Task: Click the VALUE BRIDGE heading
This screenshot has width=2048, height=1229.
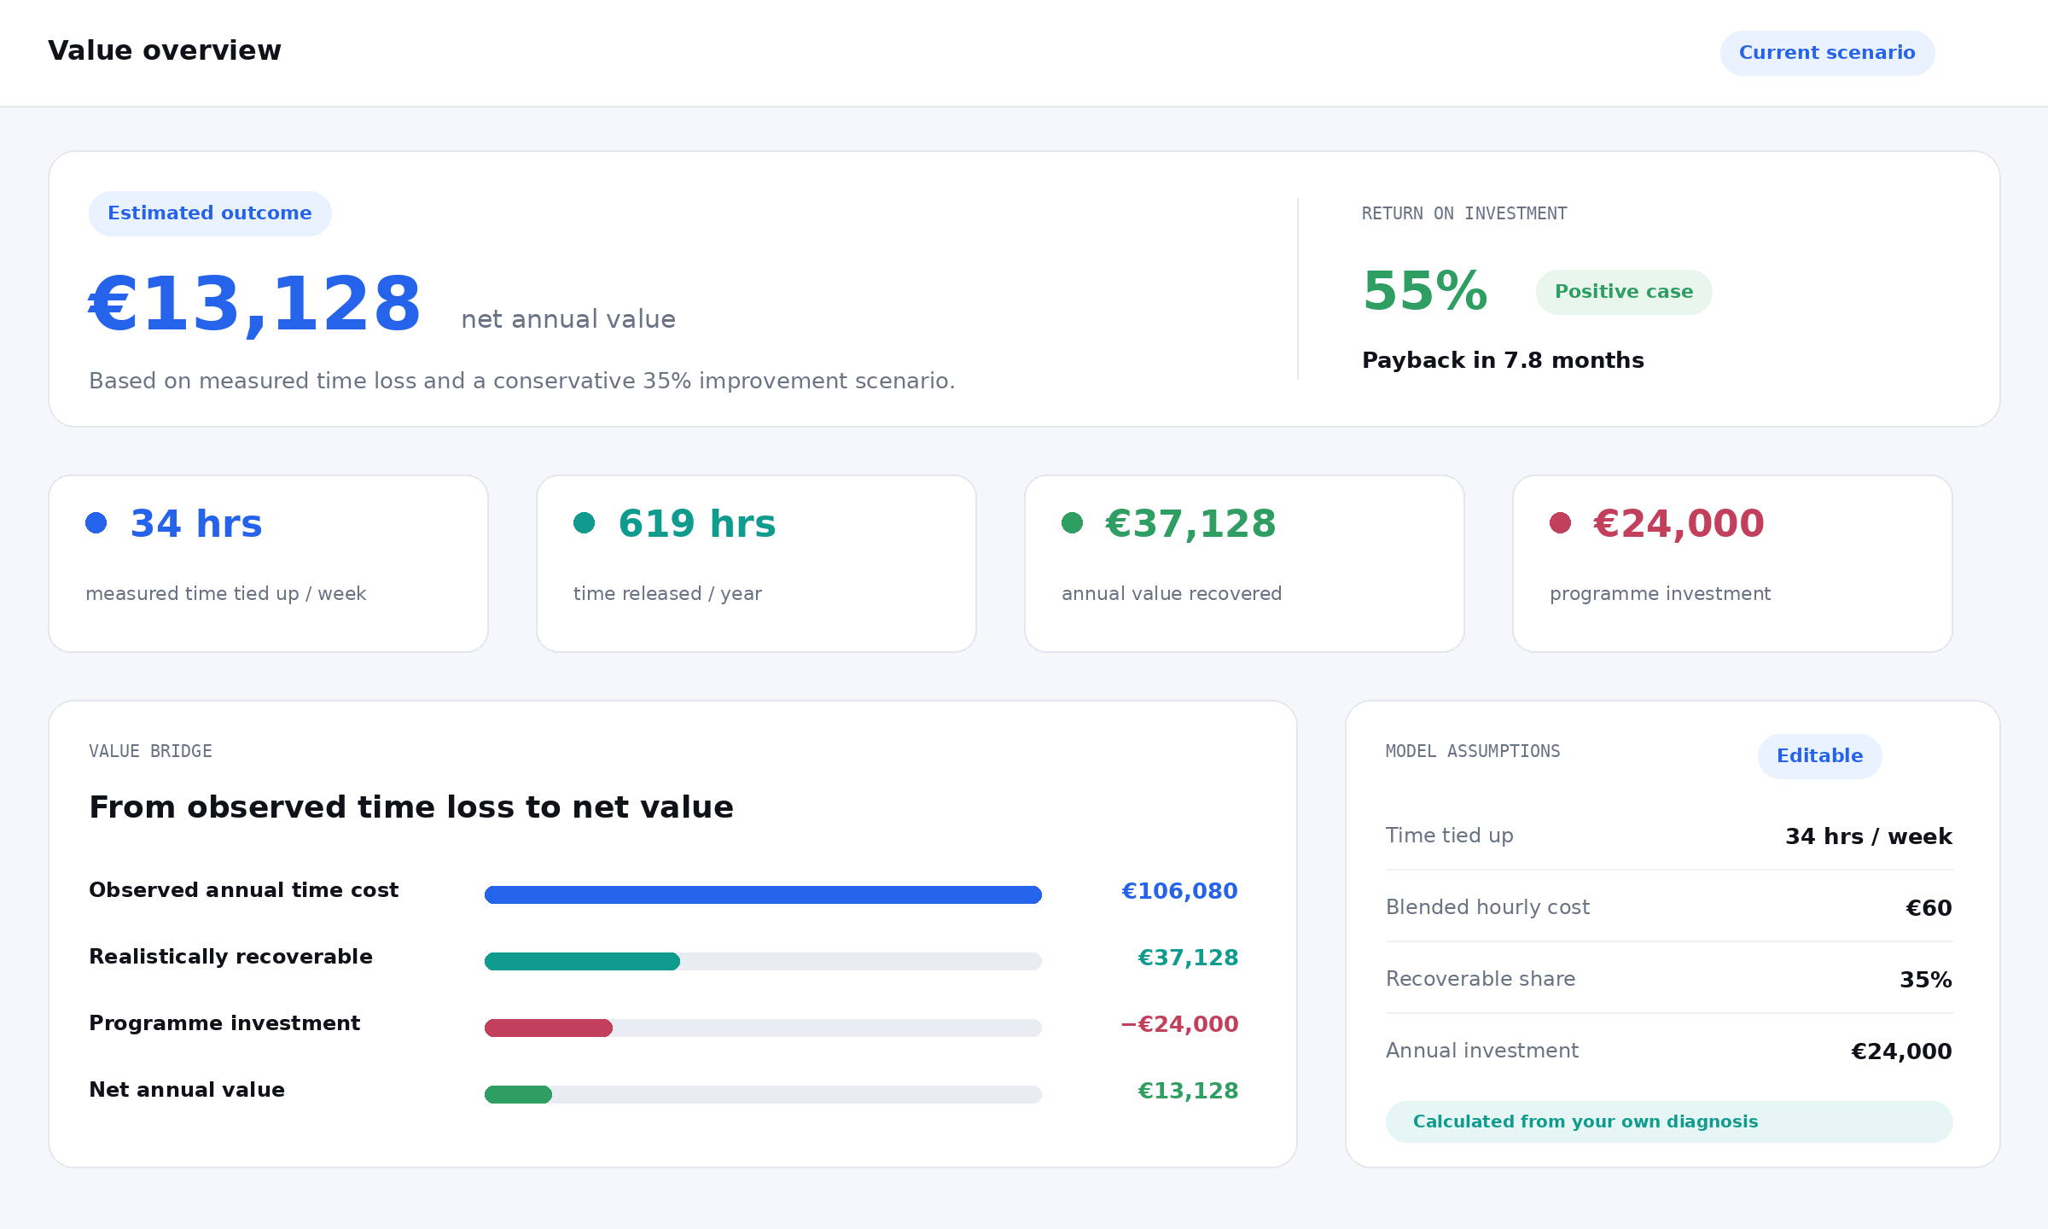Action: coord(150,751)
